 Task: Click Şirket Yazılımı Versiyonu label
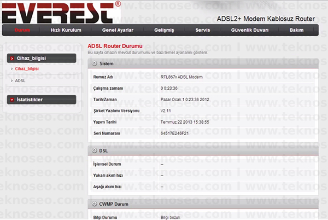coord(116,111)
